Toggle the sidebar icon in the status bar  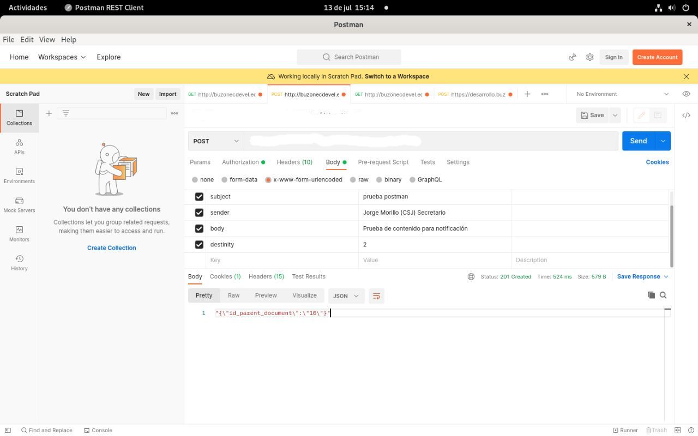point(8,430)
